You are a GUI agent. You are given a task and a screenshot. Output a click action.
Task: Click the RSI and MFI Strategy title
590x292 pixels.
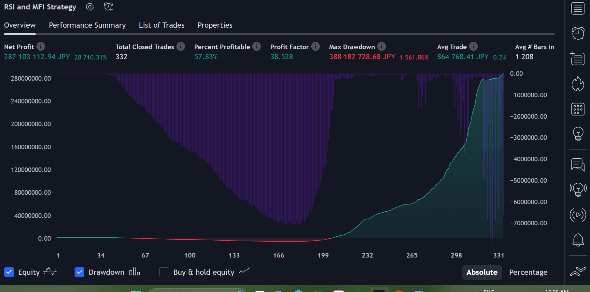[x=40, y=7]
